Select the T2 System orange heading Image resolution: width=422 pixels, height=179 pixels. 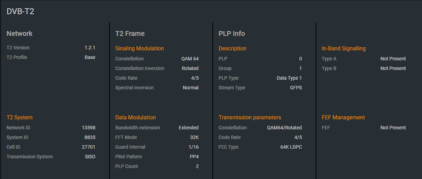click(x=20, y=117)
